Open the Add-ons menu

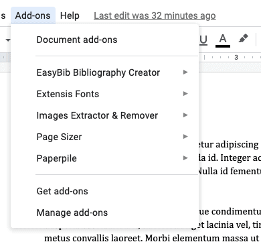33,15
